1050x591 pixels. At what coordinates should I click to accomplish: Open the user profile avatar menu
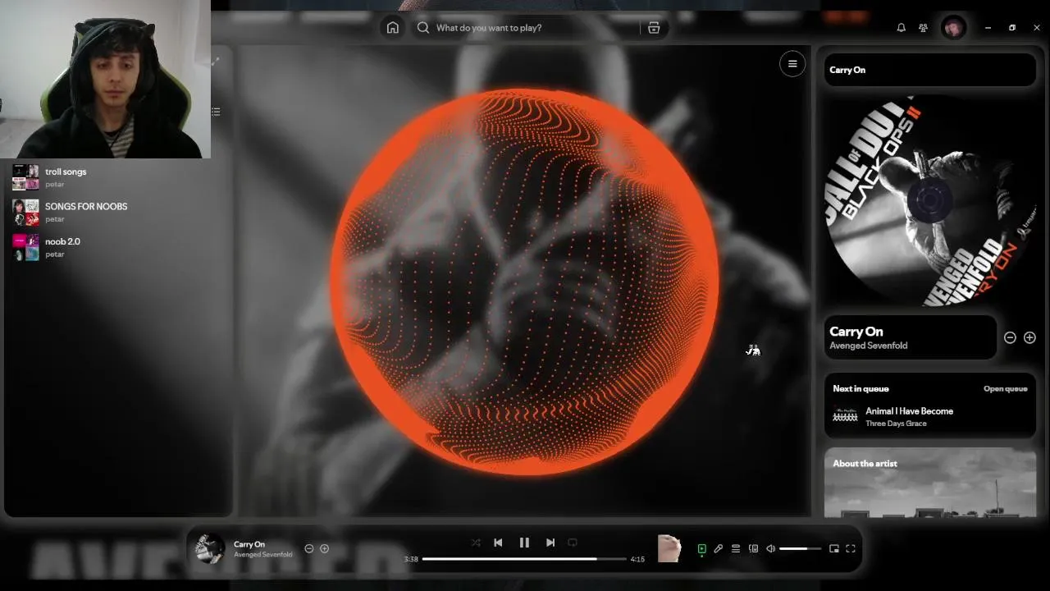coord(953,28)
